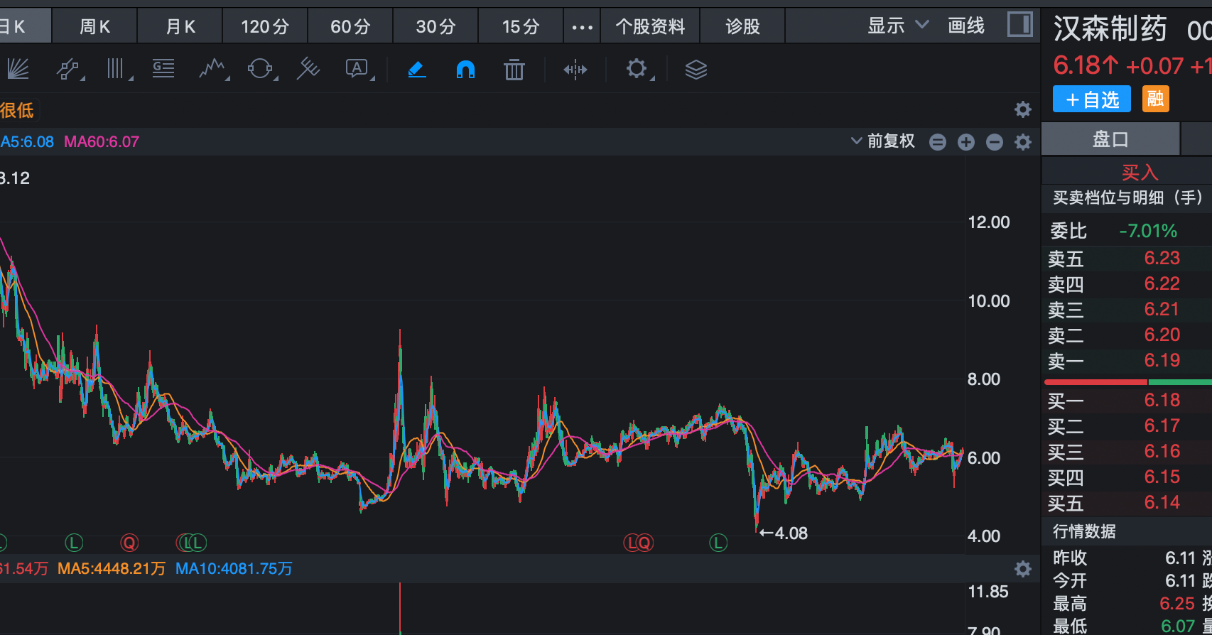Open the gear settings beside 很低 row

1022,109
